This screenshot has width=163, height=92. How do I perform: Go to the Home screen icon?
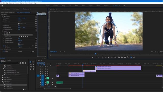tap(2, 6)
